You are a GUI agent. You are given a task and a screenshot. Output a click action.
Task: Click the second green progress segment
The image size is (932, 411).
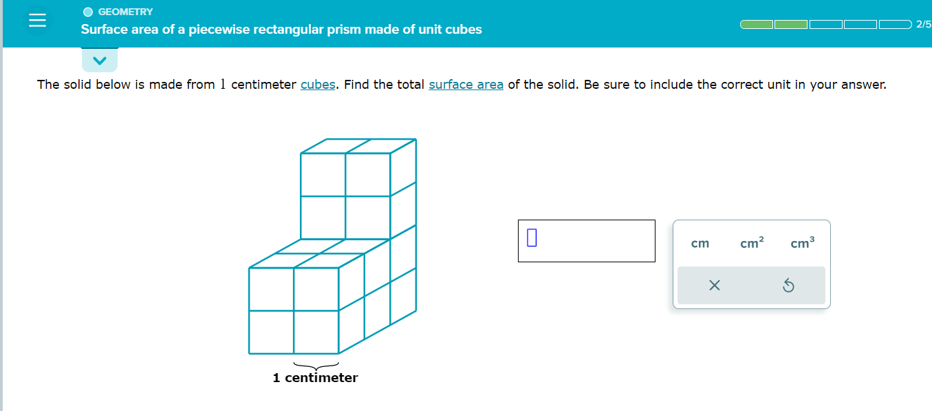[x=790, y=24]
